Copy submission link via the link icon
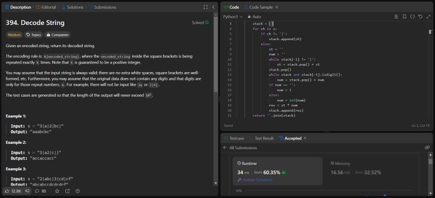This screenshot has width=435, height=198. click(427, 148)
